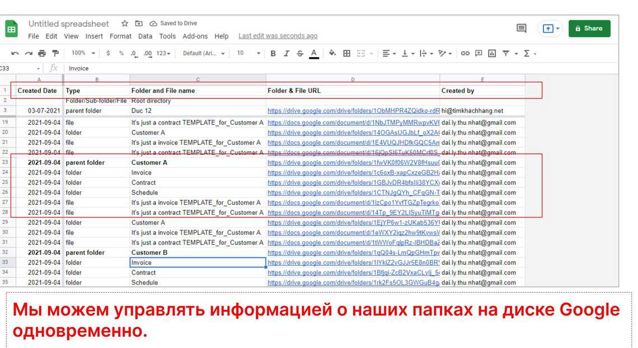Viewport: 638px width, 348px height.
Task: Star the Untitled spreadsheet document
Action: point(125,23)
